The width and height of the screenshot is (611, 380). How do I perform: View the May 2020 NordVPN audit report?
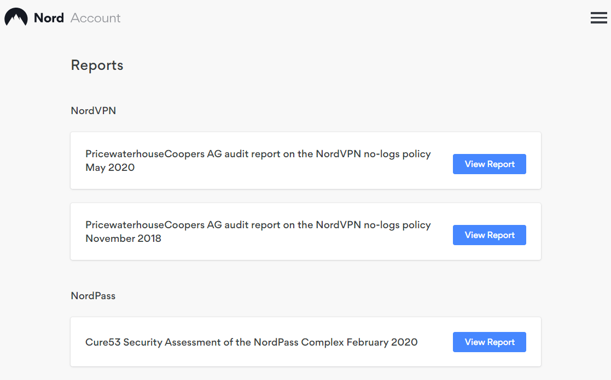489,164
